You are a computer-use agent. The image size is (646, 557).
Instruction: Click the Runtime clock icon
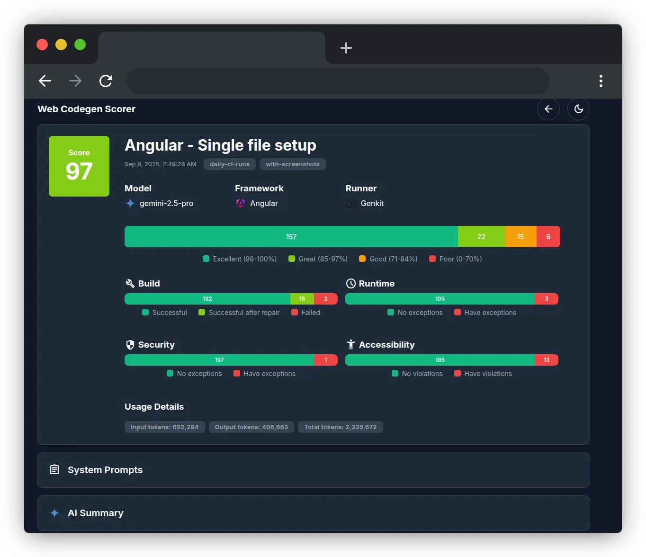[351, 283]
